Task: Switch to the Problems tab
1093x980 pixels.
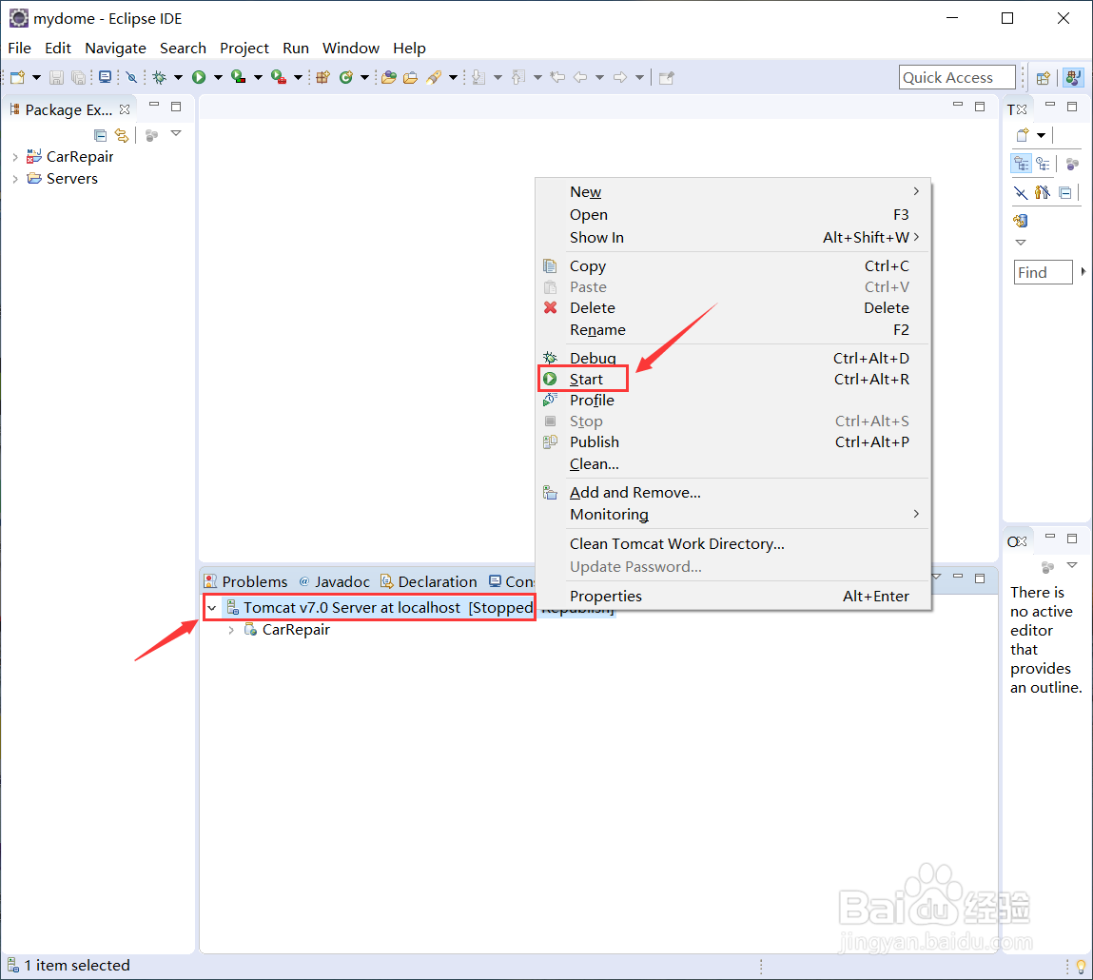Action: coord(245,581)
